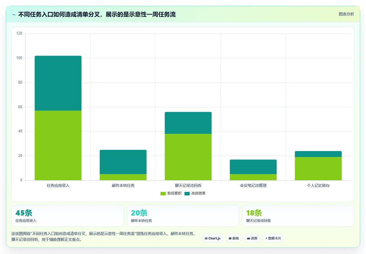Click the 聊天记录待回看 caption under 18条
The height and width of the screenshot is (254, 366).
click(258, 221)
